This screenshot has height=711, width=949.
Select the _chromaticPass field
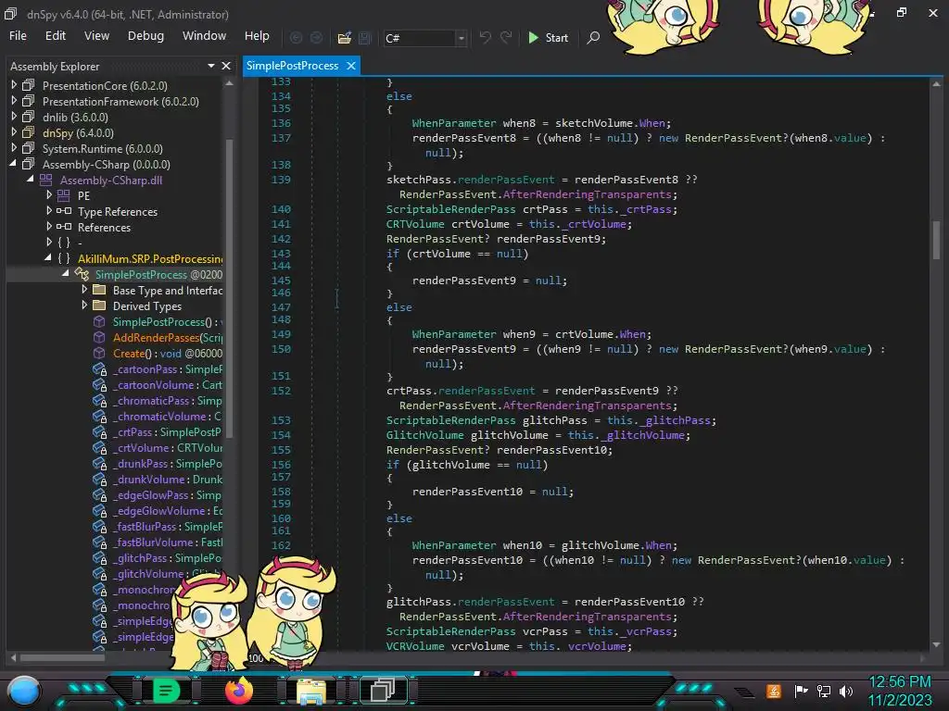point(167,400)
